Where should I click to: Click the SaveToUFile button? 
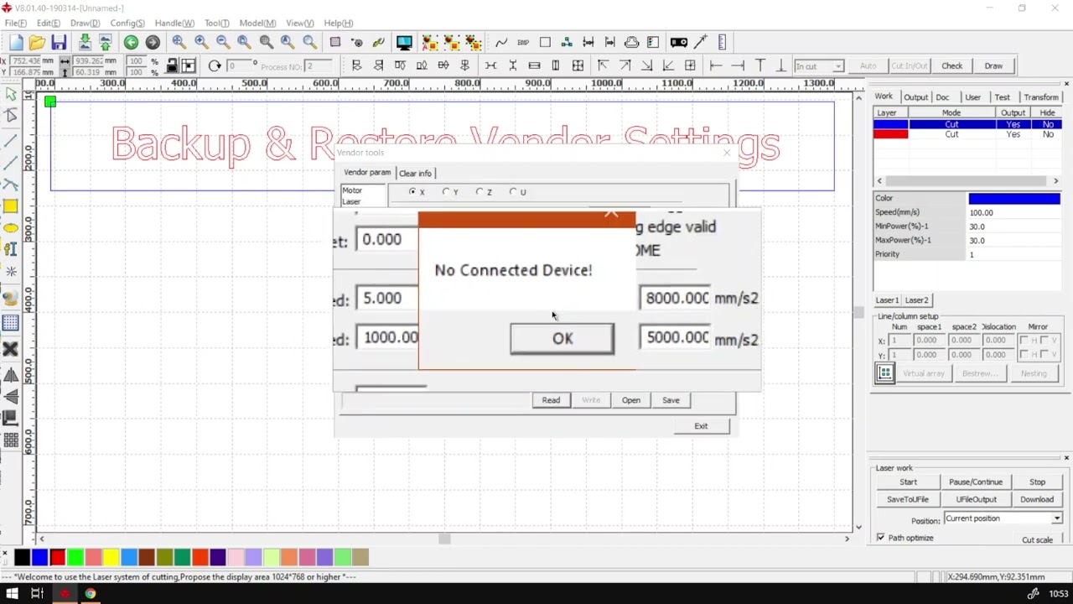tap(908, 500)
